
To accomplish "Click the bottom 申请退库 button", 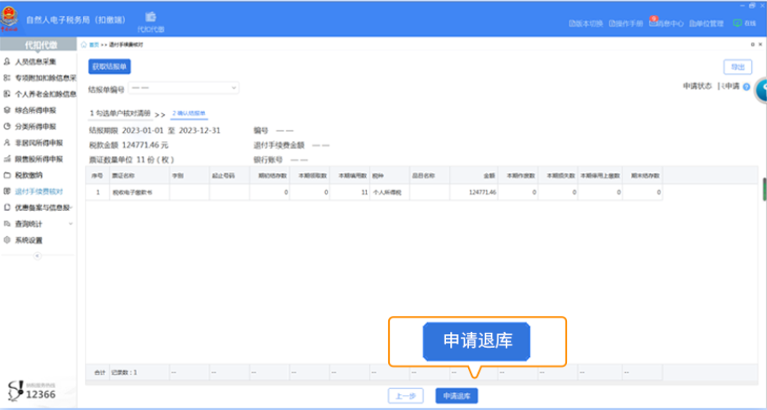I will click(x=456, y=396).
